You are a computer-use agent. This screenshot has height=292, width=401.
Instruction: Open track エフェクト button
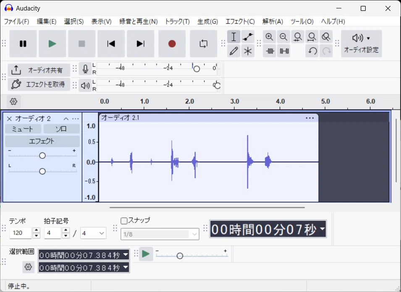42,141
